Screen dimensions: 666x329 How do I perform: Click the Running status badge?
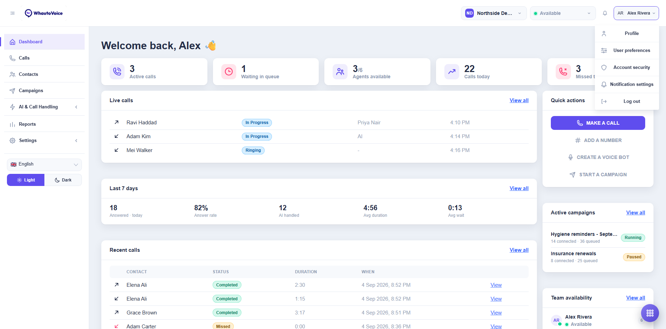point(633,238)
